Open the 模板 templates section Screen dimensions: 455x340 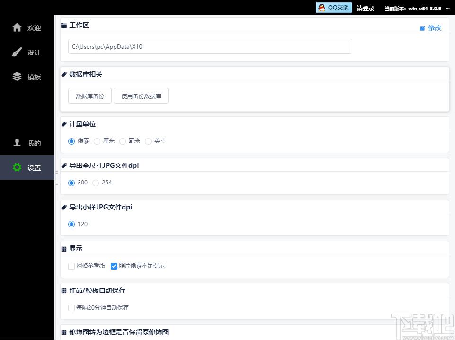coord(27,77)
